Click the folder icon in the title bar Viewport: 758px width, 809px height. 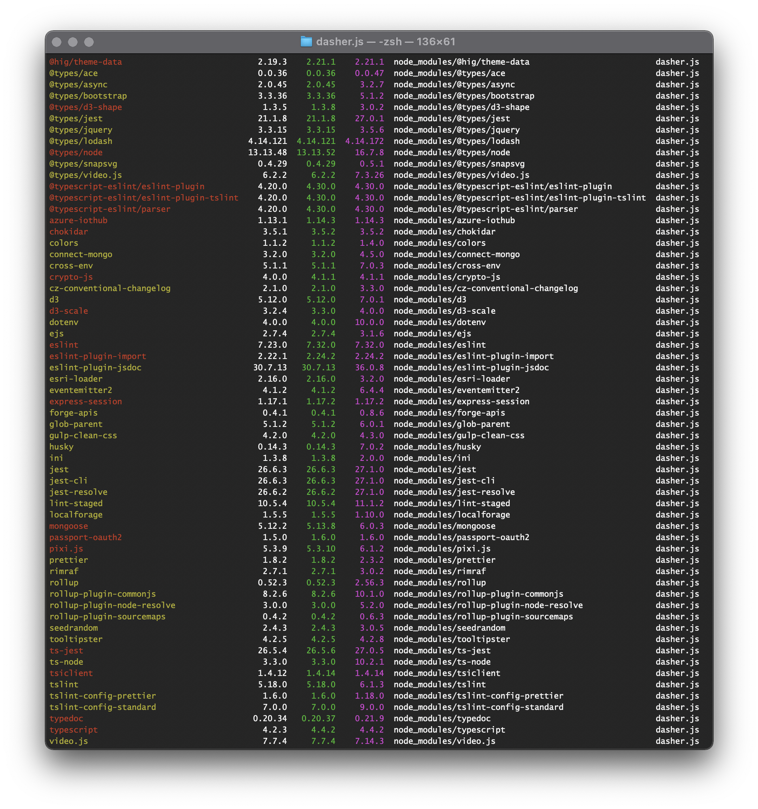coord(306,42)
